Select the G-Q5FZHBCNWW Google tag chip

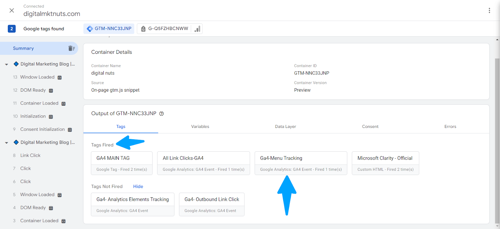[165, 28]
